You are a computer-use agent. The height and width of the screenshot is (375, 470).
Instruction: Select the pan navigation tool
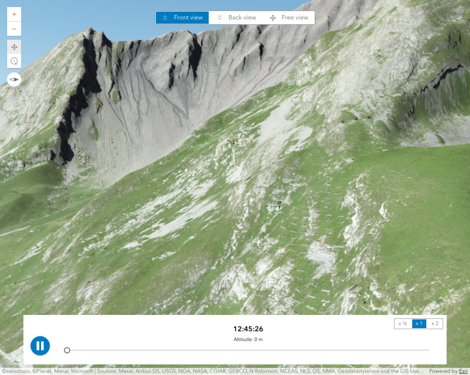(x=14, y=47)
